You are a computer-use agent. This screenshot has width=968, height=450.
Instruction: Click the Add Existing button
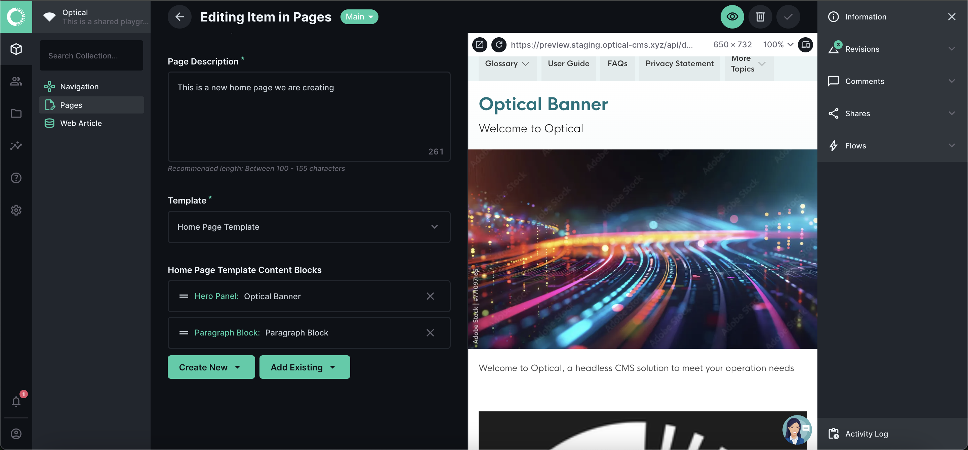coord(305,367)
